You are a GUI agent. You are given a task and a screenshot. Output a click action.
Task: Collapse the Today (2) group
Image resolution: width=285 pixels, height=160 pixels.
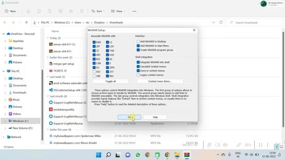[x=48, y=38]
